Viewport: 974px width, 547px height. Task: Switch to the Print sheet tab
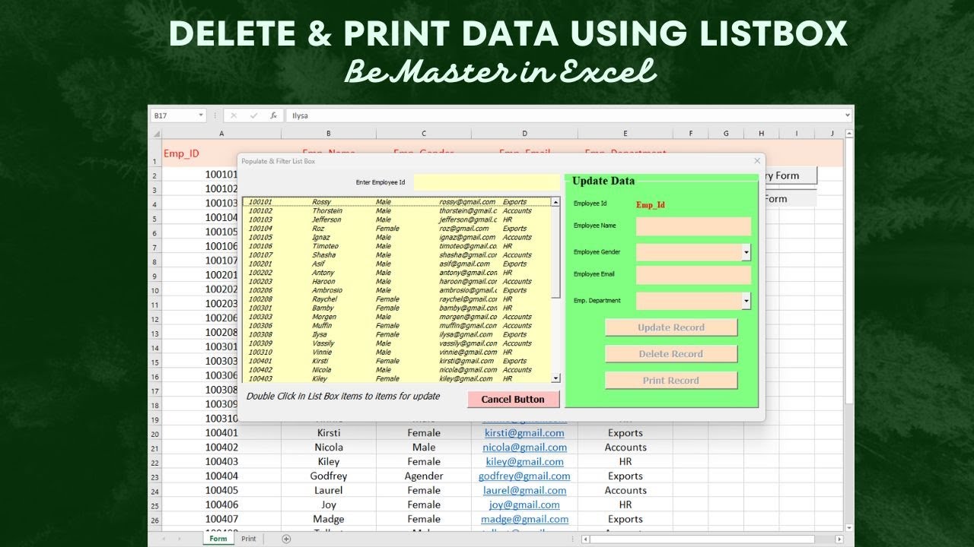point(249,539)
